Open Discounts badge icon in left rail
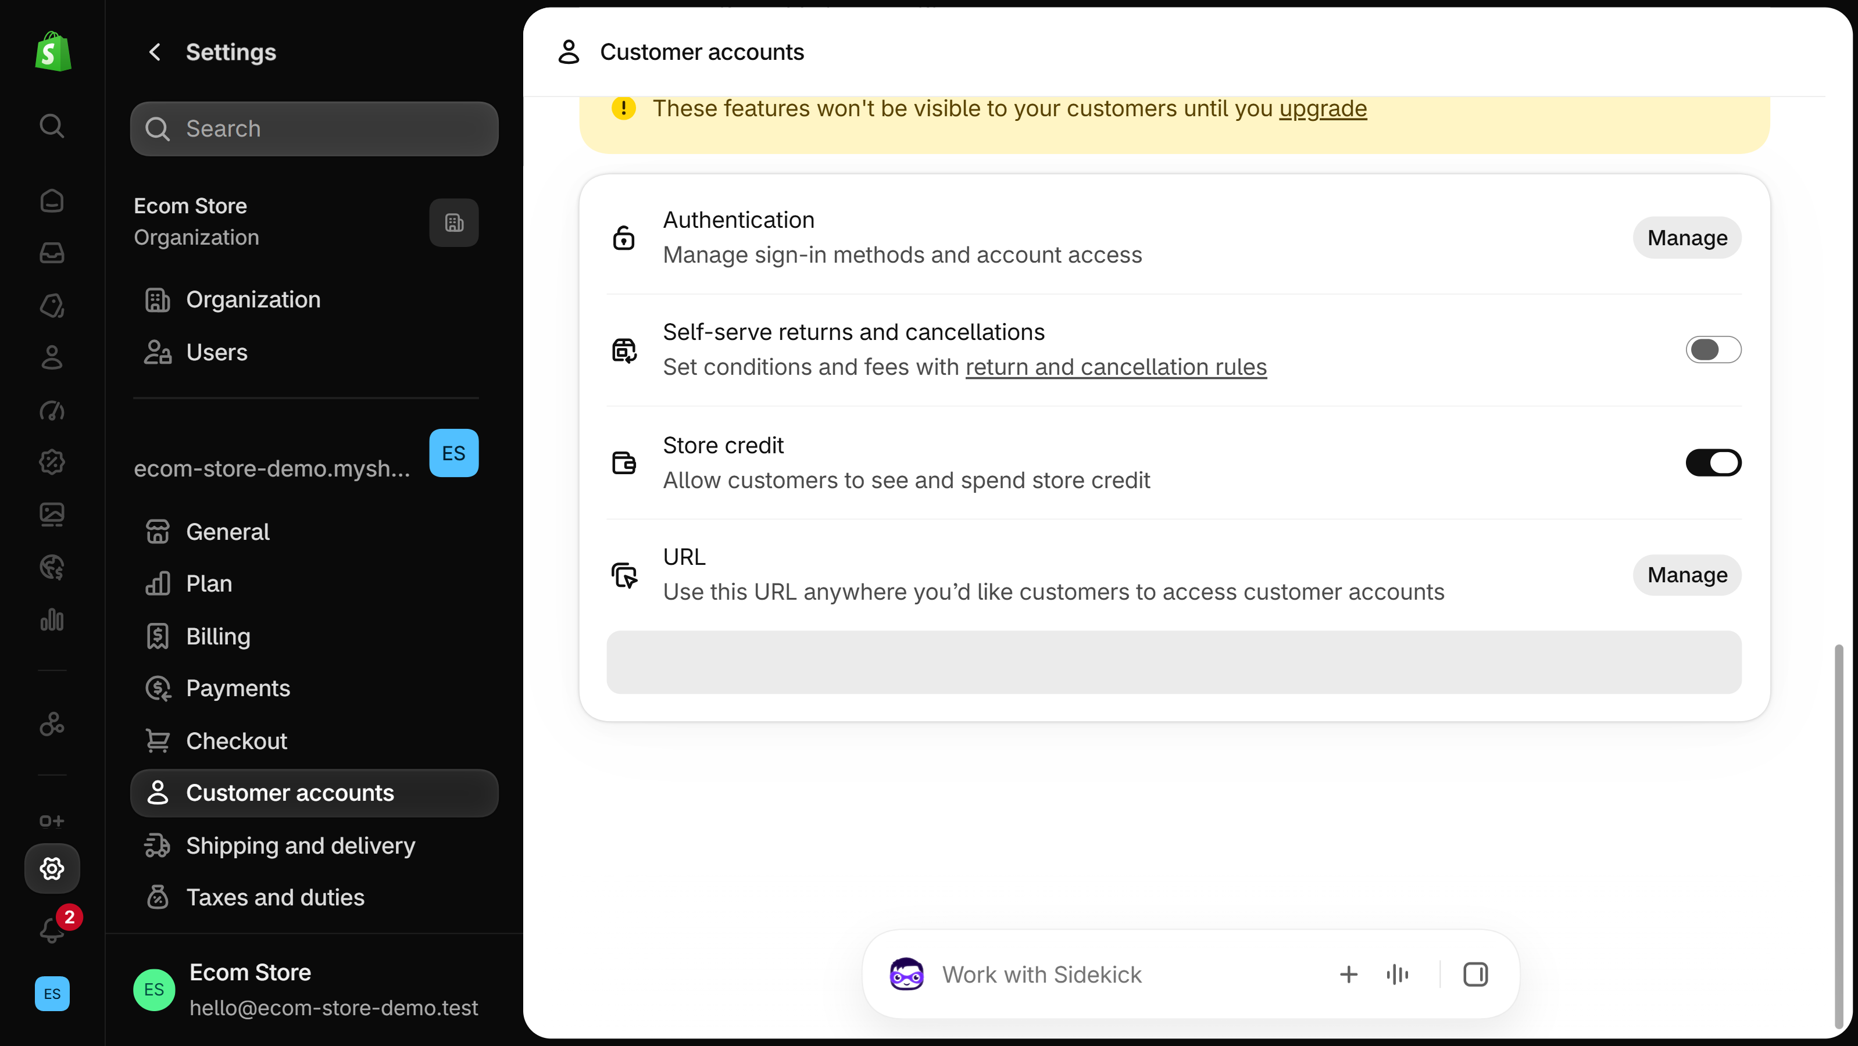 point(52,462)
